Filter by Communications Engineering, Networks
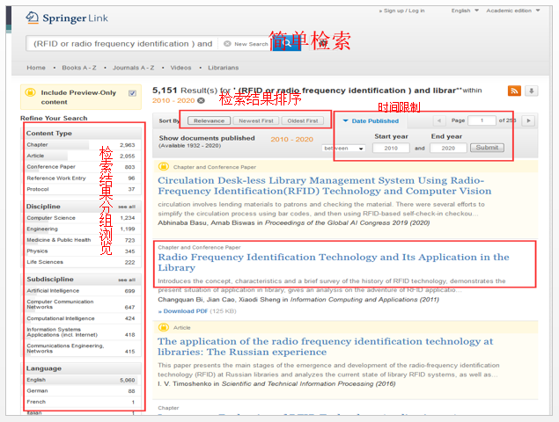This screenshot has width=559, height=422. coord(81,349)
